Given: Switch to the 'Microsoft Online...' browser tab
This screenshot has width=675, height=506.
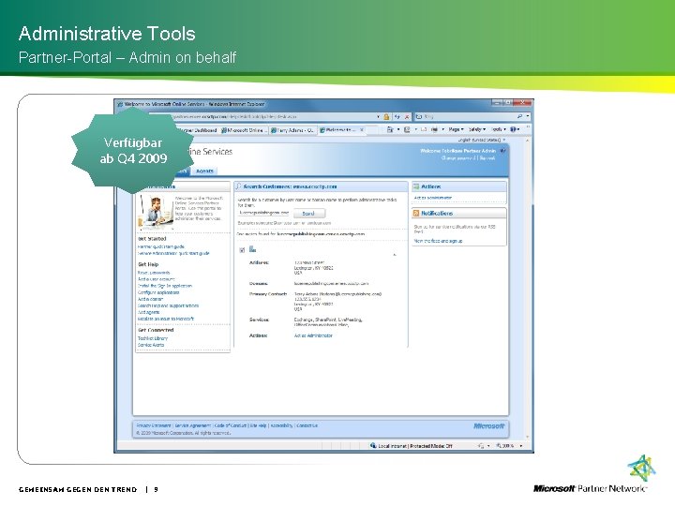Looking at the screenshot, I should click(244, 130).
